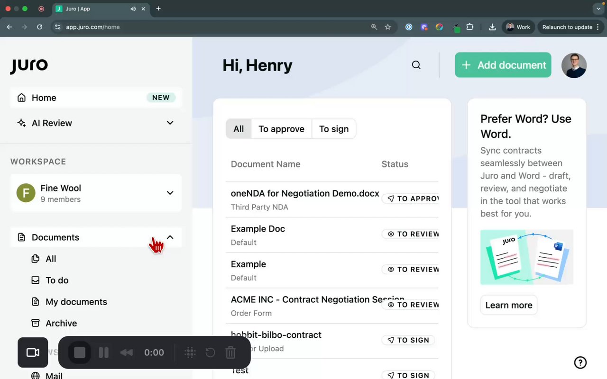Click the Status column header

[x=395, y=164]
